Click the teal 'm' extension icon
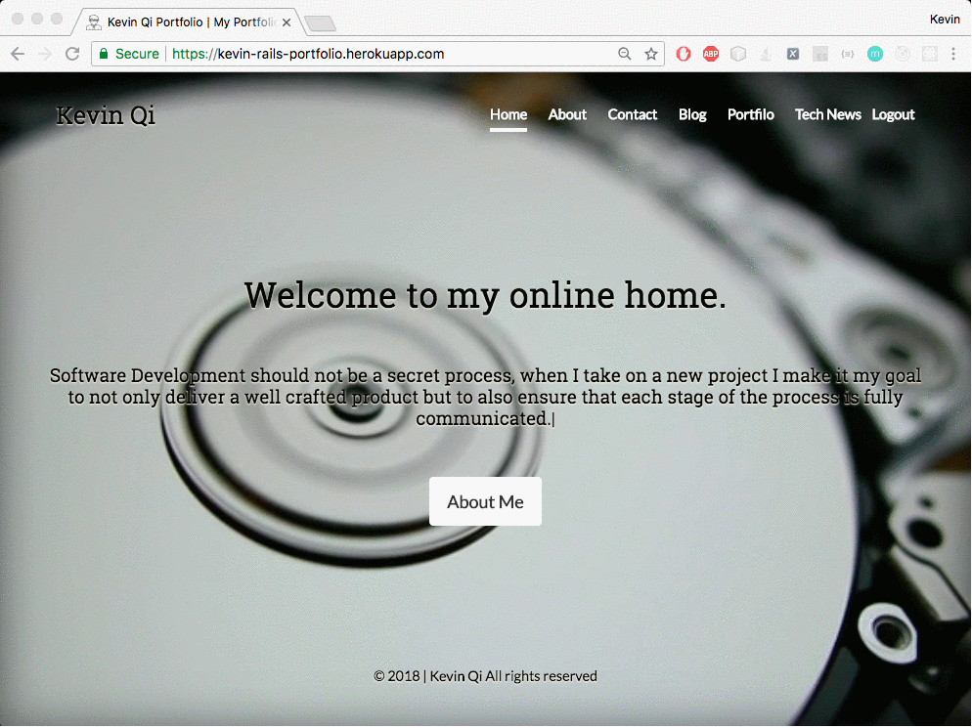Viewport: 972px width, 728px height. pos(875,55)
